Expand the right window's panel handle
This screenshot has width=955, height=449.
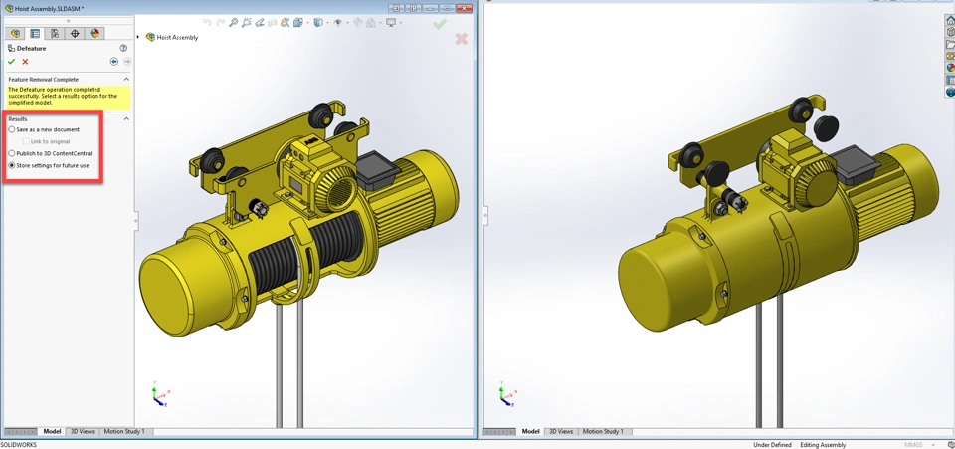[x=485, y=214]
